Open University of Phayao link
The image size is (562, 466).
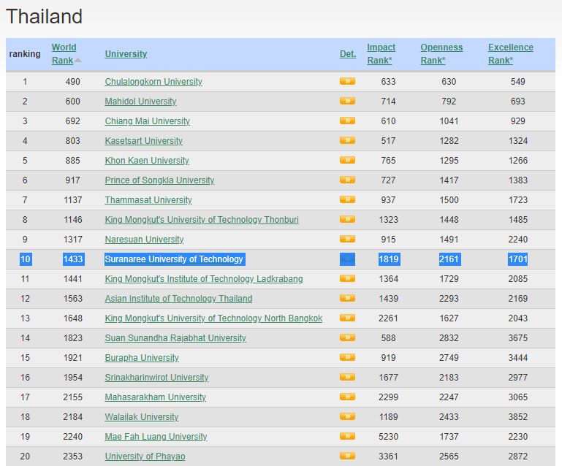coord(145,457)
